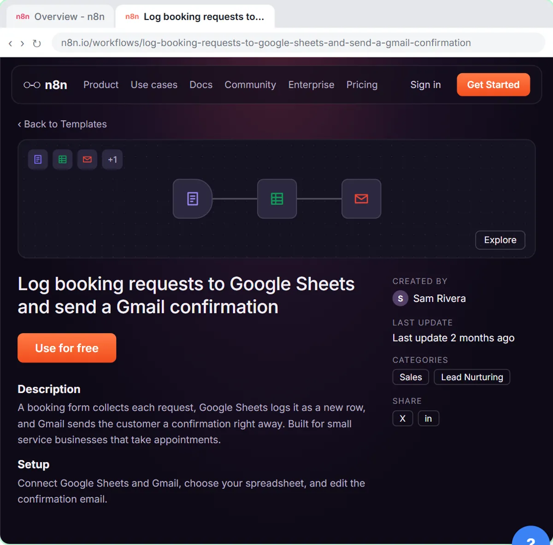Click the Get Started button
553x545 pixels.
pyautogui.click(x=493, y=85)
